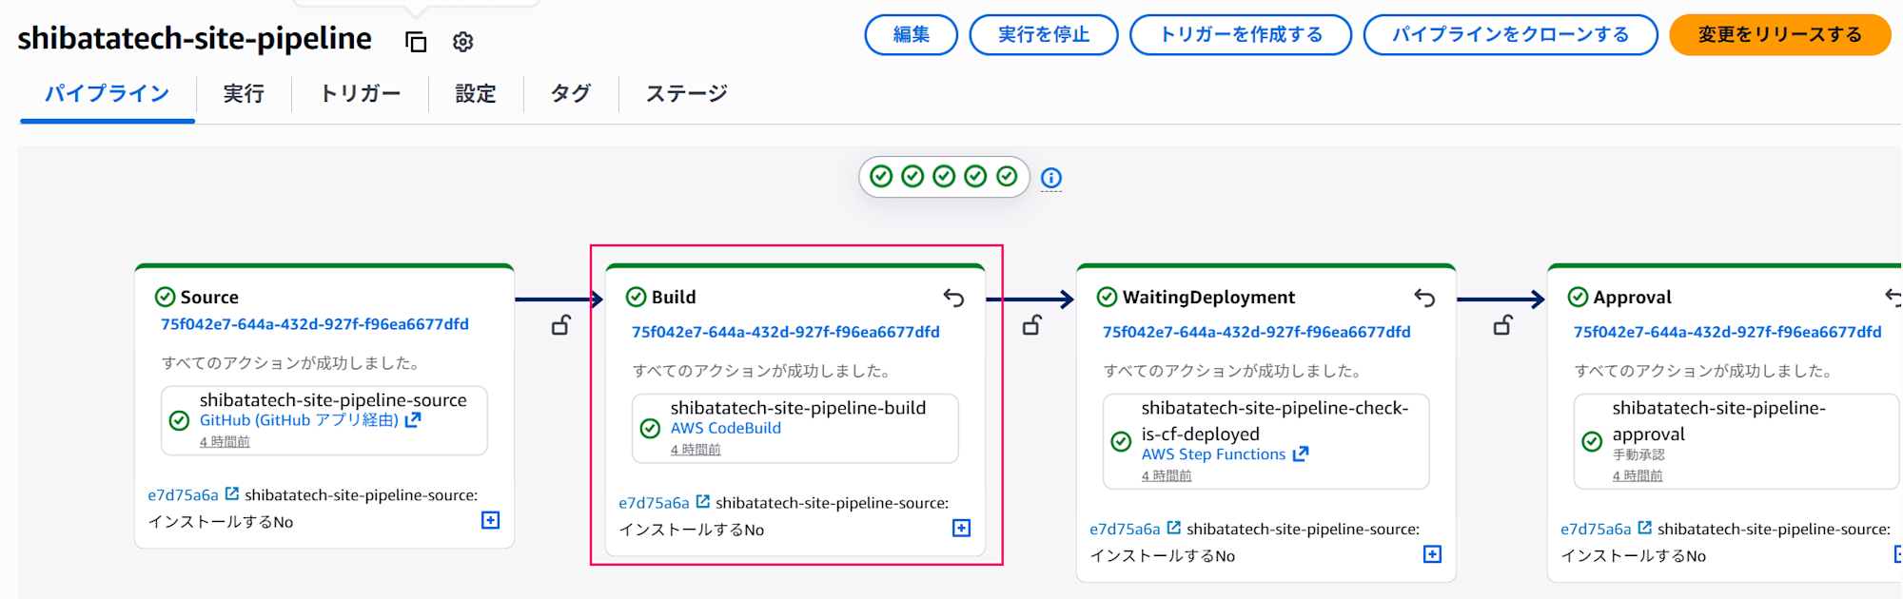Open commit e7d75a6a link in Approval stage
Screen dimensions: 1903x599
tap(1596, 529)
